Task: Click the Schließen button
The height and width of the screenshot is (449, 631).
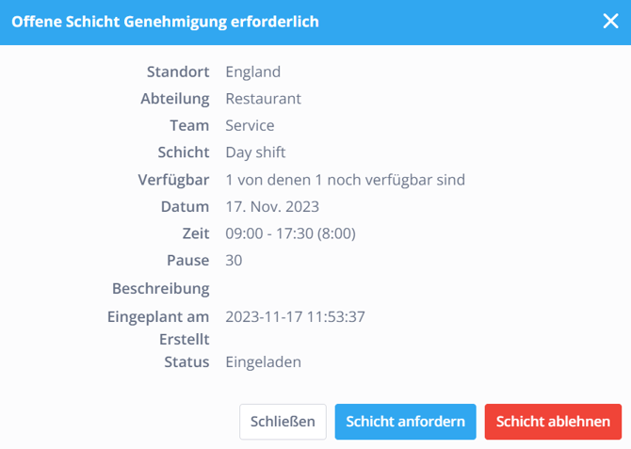Action: 283,422
